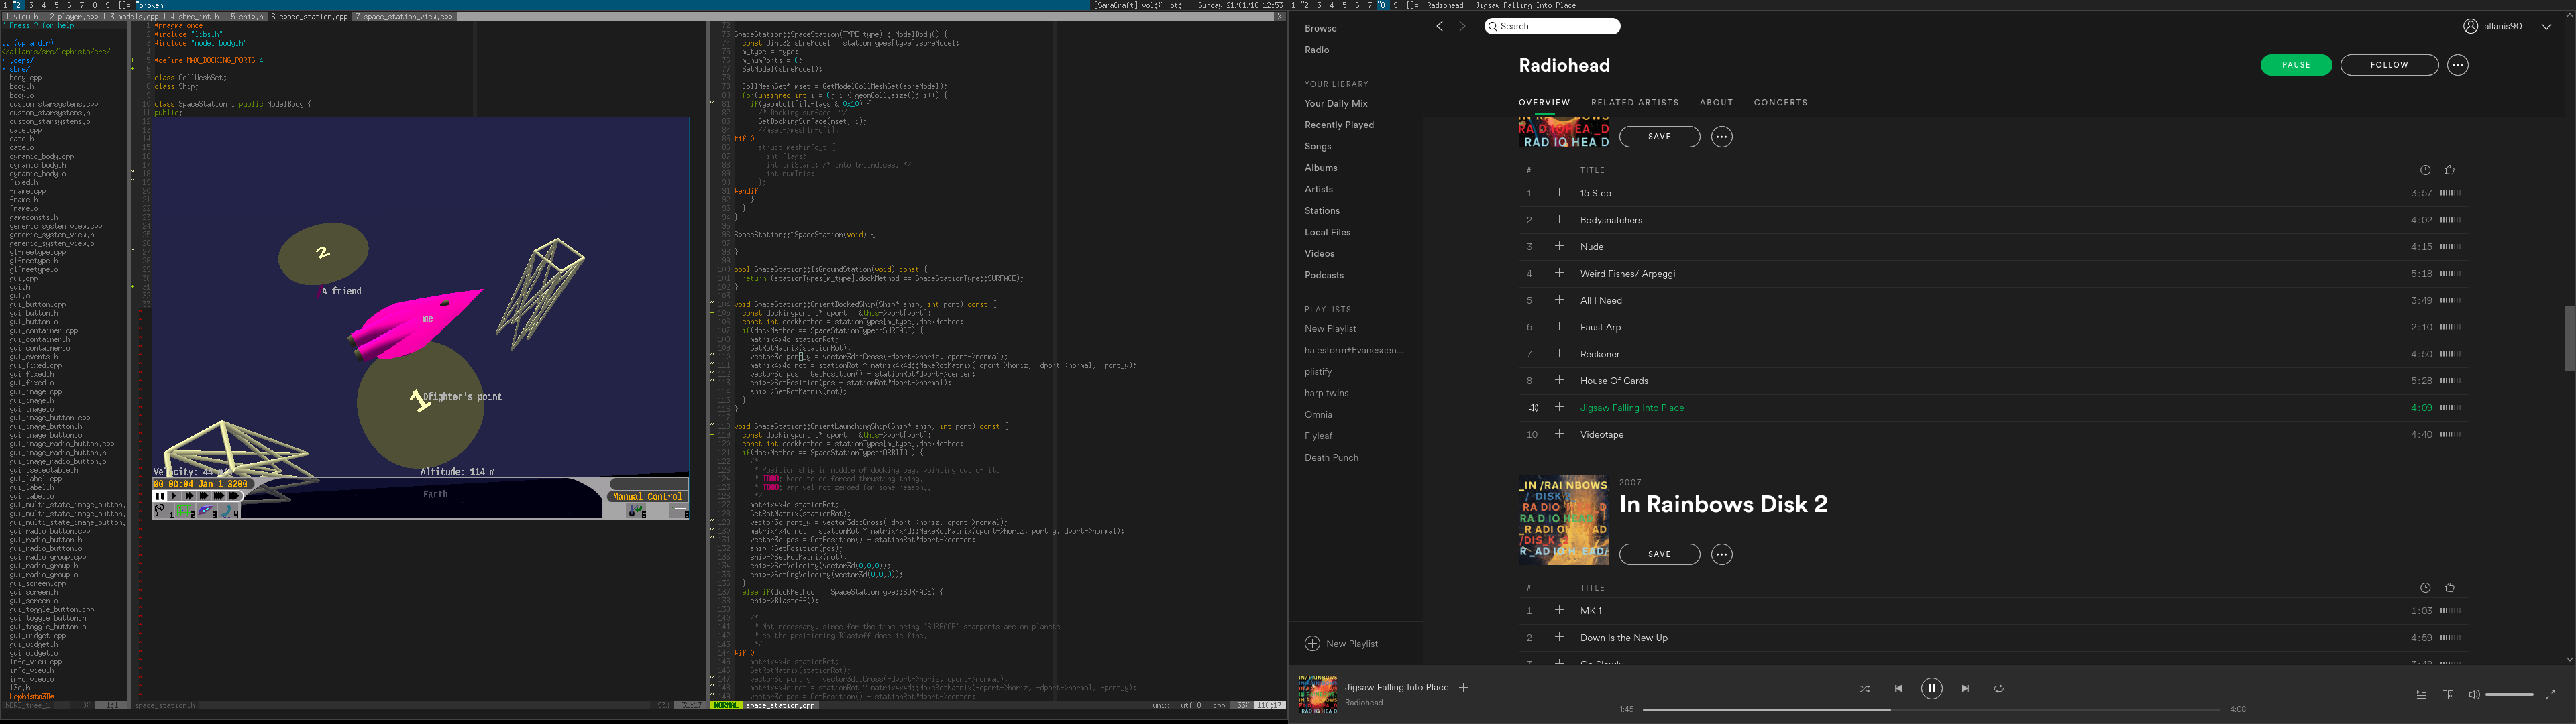
Task: Open Radio in the Spotify sidebar
Action: [1316, 50]
